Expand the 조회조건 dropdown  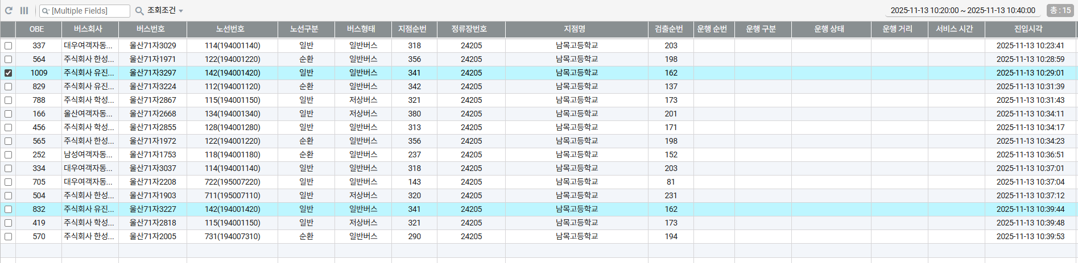tap(165, 11)
